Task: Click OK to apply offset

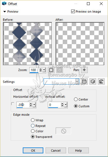Action: click(33, 150)
